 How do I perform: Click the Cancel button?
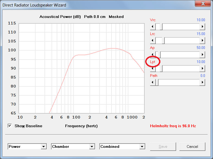192,146
